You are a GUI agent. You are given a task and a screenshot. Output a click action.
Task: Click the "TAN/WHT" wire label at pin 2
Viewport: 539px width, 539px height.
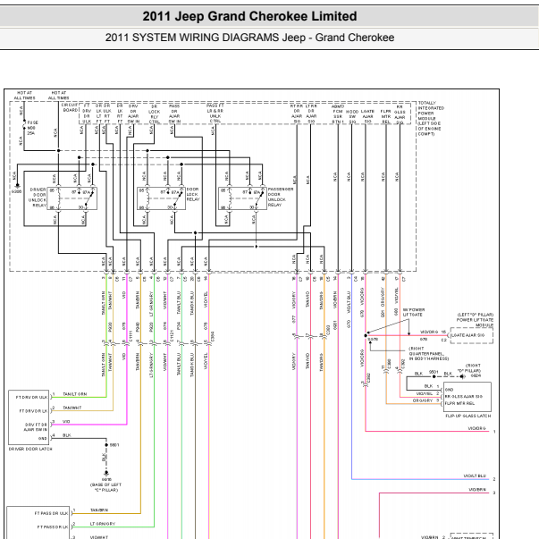coord(72,408)
